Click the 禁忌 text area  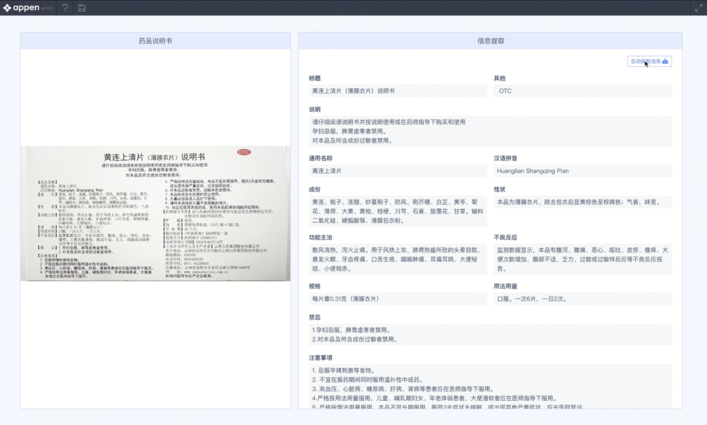[490, 335]
